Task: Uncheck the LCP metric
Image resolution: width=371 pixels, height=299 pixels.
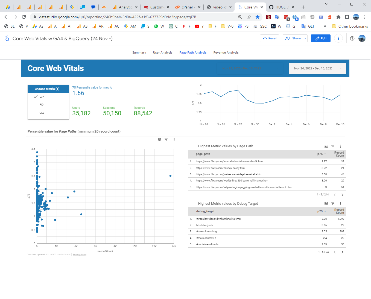Action: point(41,96)
